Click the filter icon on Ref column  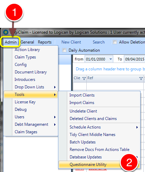coord(141,79)
